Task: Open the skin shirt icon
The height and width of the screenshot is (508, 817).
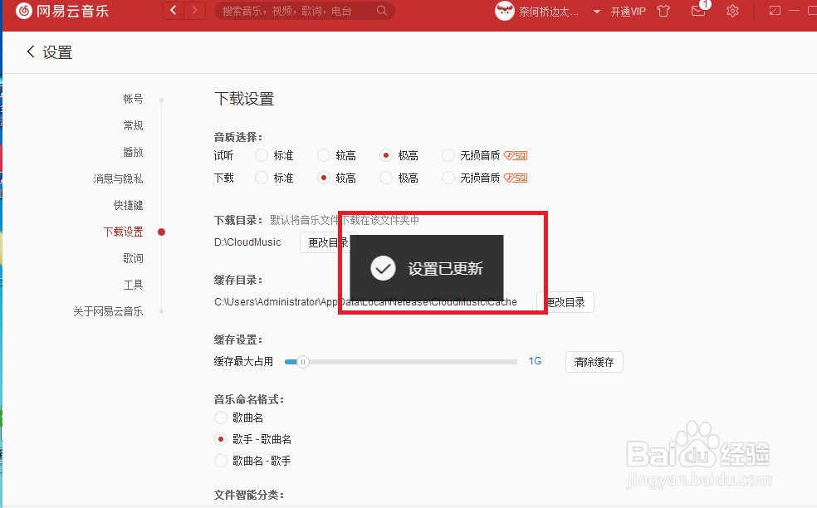Action: [663, 11]
